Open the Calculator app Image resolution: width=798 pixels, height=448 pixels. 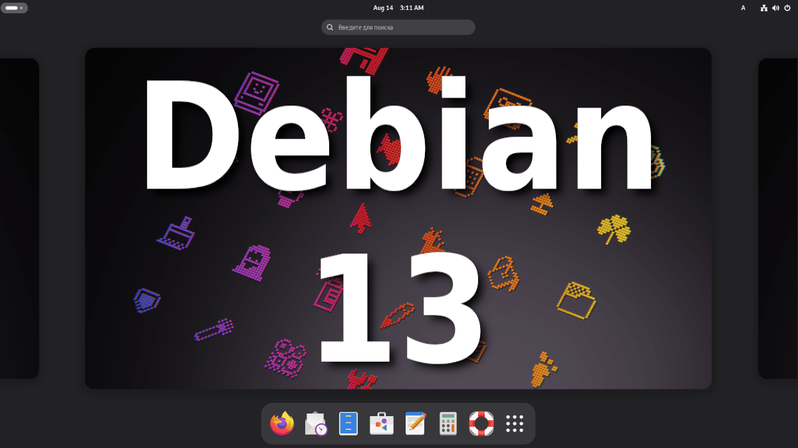(448, 423)
